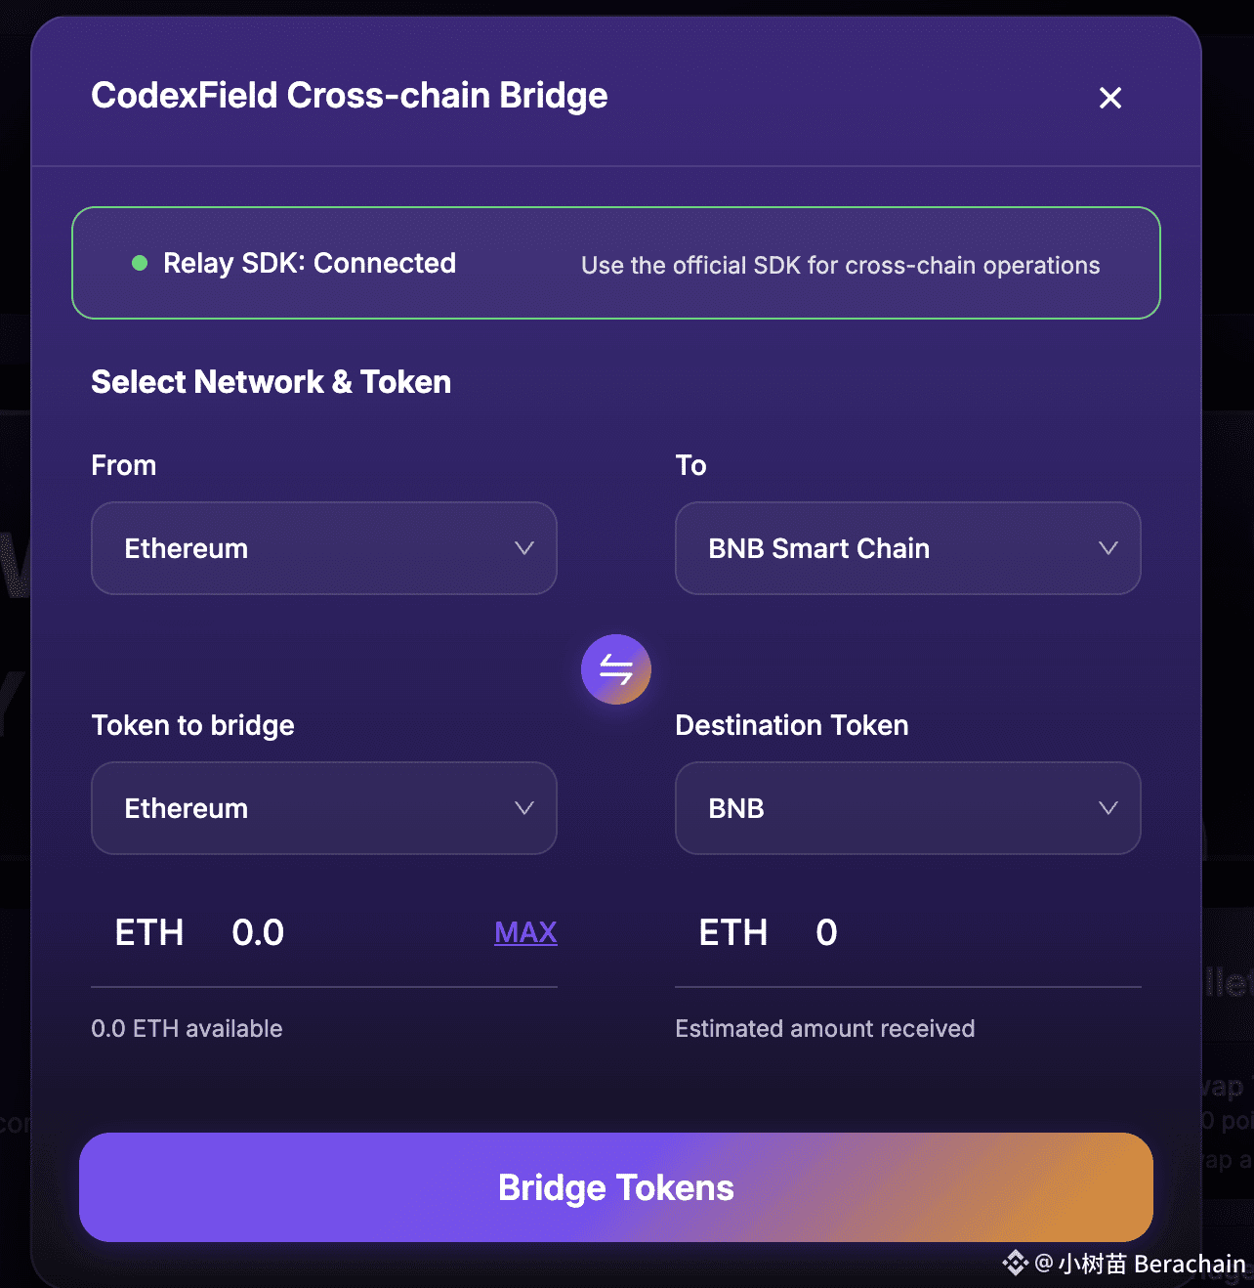Click the Binance logo watermark icon
The width and height of the screenshot is (1254, 1288).
point(1015,1263)
